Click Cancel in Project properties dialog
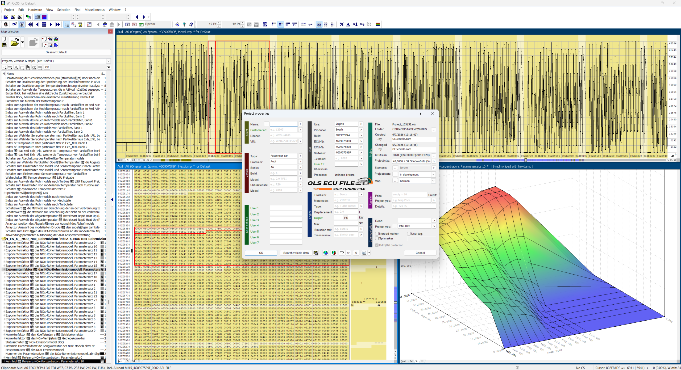This screenshot has width=681, height=370. click(x=420, y=253)
